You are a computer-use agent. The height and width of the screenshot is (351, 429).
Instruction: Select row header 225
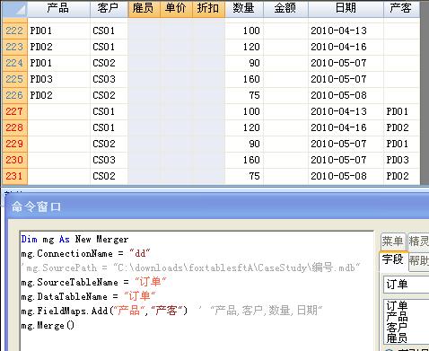[14, 79]
